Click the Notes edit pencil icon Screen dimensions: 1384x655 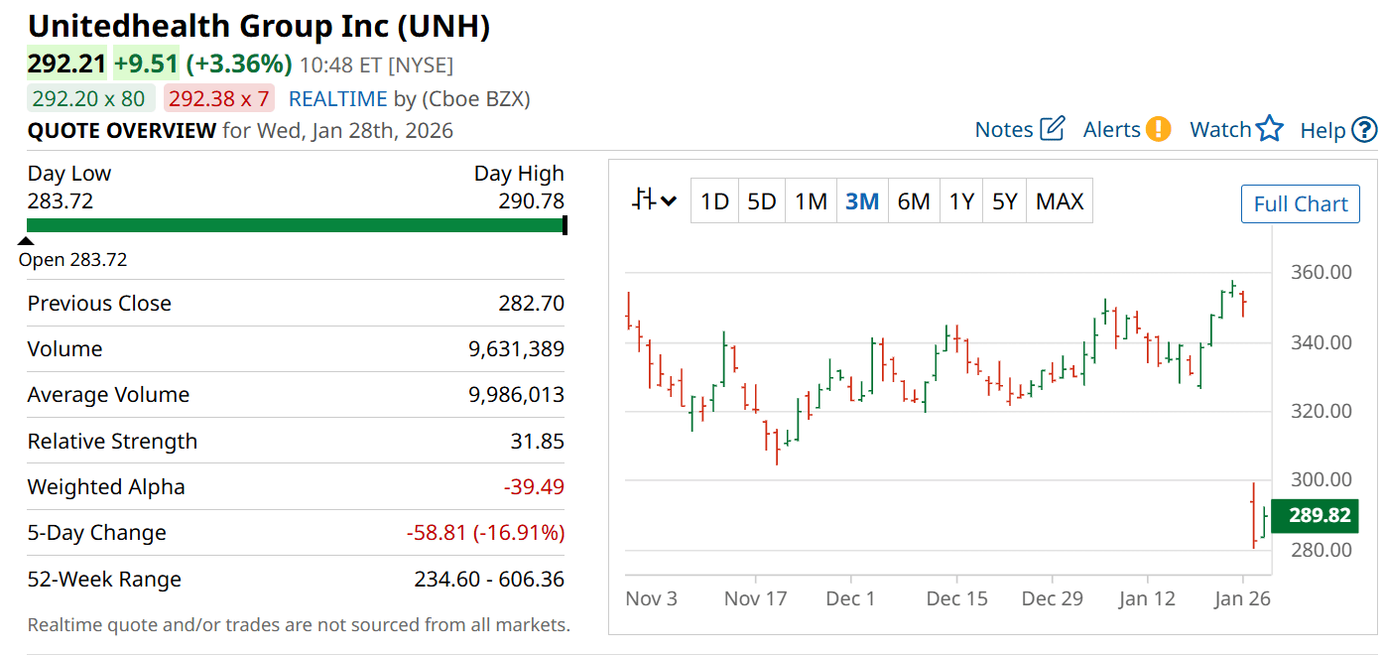(x=1053, y=129)
